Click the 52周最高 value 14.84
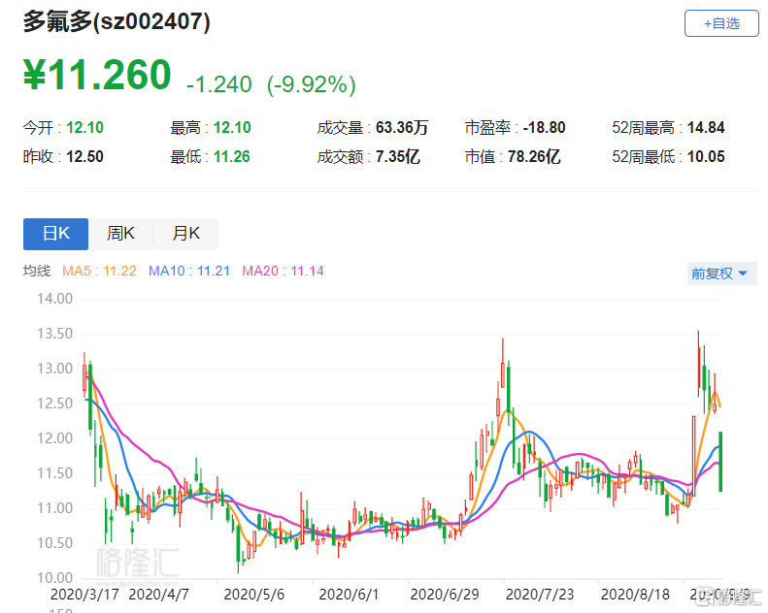This screenshot has height=613, width=768. point(706,128)
